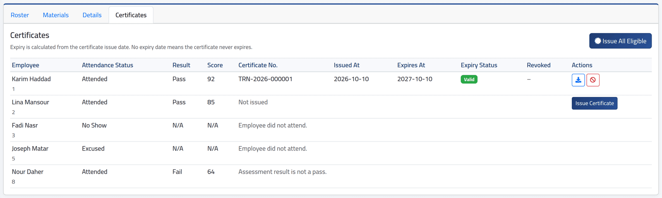This screenshot has width=662, height=198.
Task: Click Nour Daher's Fail result
Action: pos(177,172)
